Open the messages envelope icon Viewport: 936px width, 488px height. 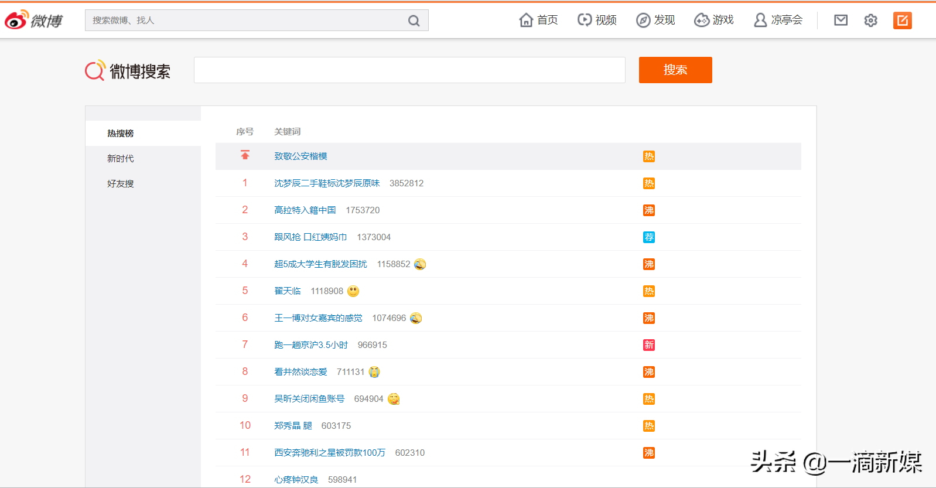(x=841, y=21)
